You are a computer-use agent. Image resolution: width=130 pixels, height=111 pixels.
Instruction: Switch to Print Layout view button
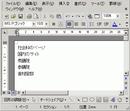[14, 93]
